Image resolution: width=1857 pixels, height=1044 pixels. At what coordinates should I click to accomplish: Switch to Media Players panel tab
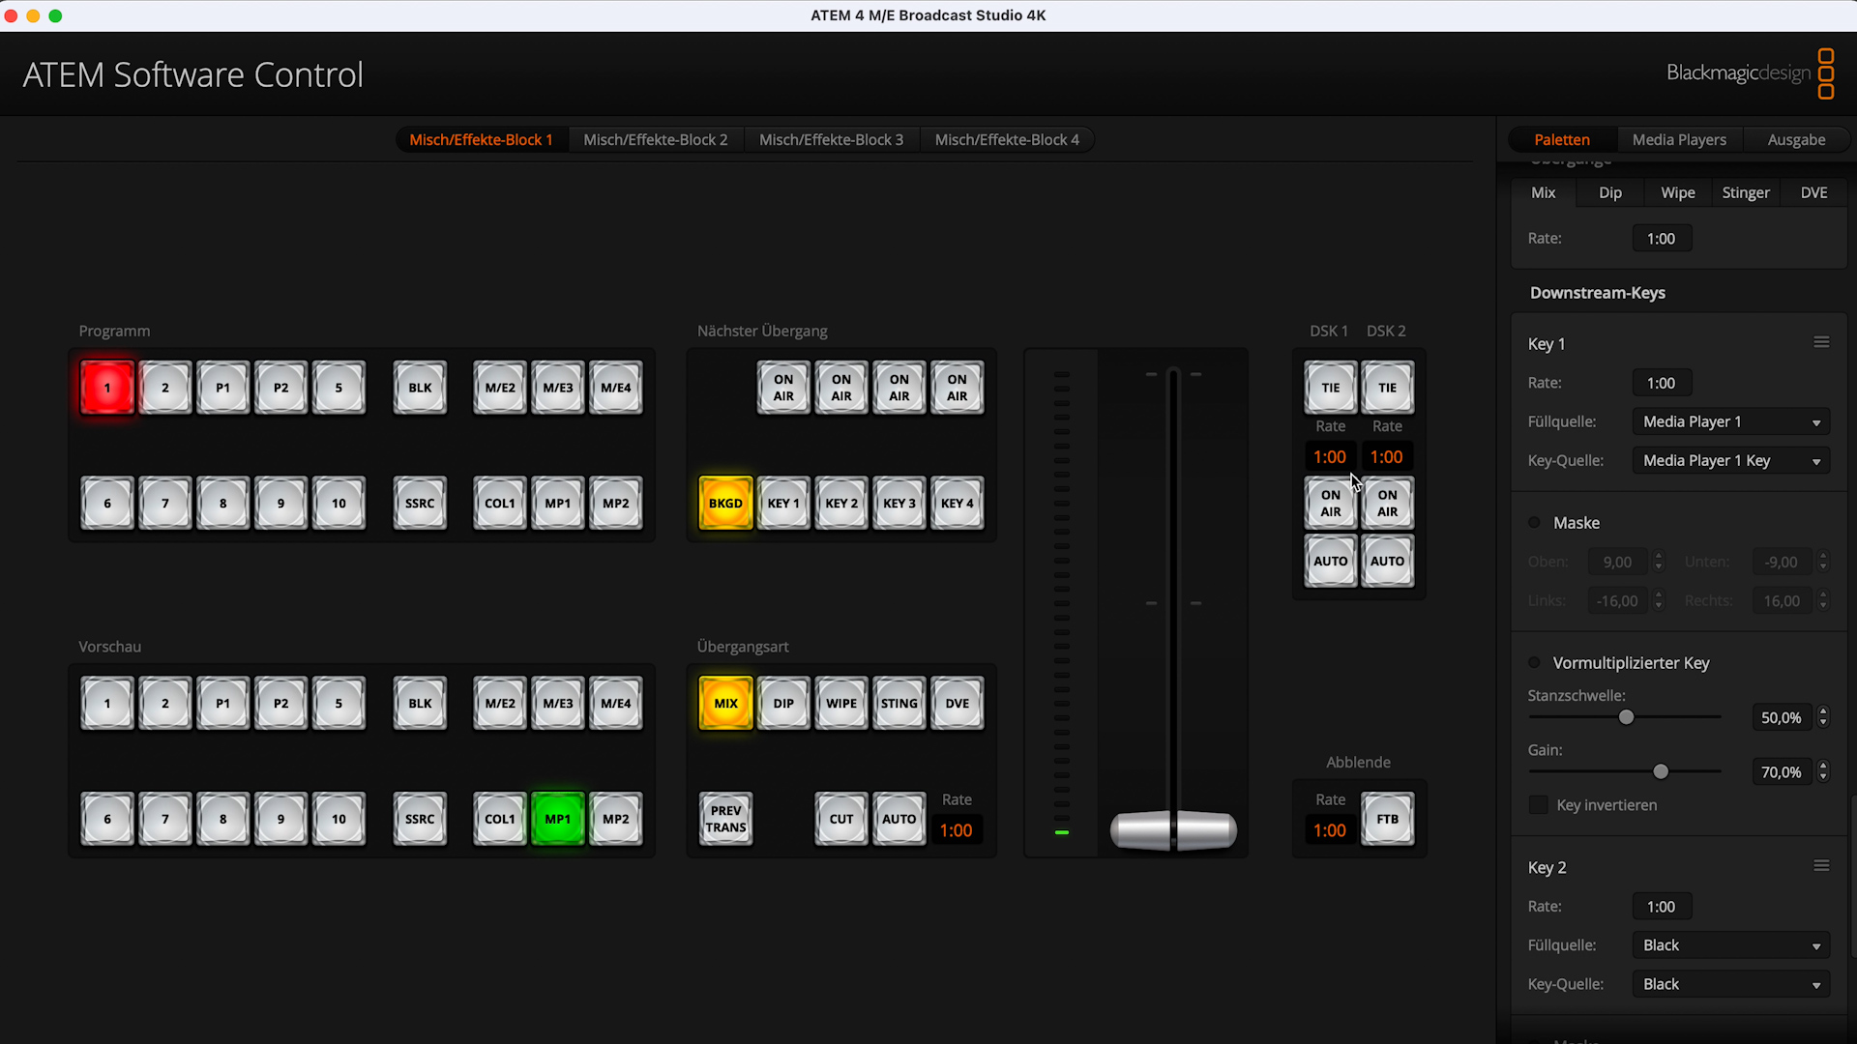pyautogui.click(x=1678, y=139)
